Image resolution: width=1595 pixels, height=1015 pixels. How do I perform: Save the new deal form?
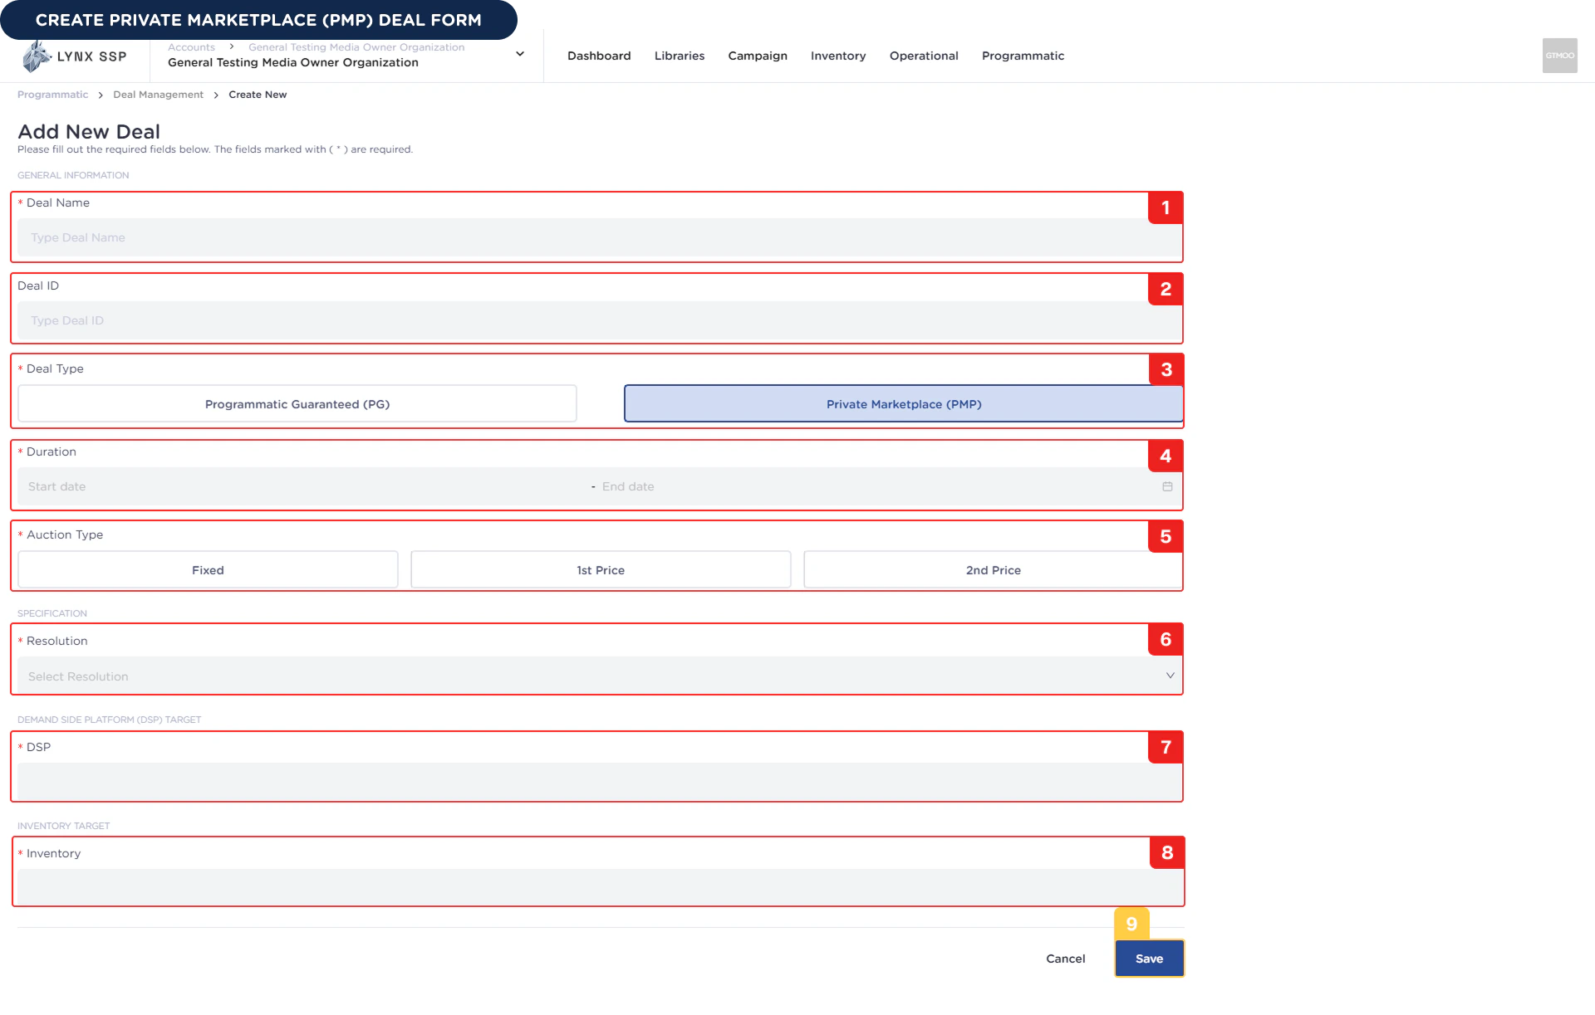(x=1149, y=958)
